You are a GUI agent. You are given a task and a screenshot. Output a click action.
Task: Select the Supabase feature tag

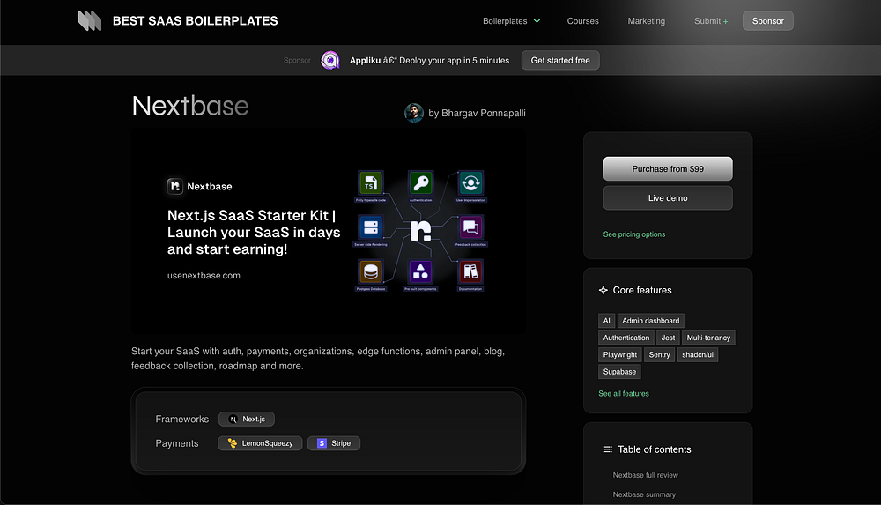click(619, 372)
